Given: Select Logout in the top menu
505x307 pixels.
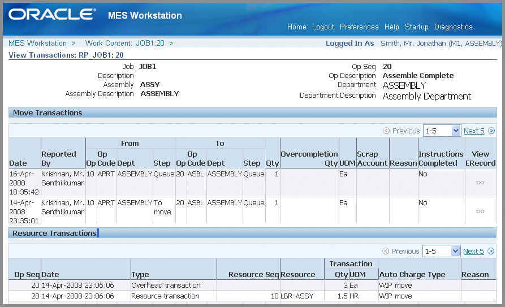Looking at the screenshot, I should click(323, 27).
